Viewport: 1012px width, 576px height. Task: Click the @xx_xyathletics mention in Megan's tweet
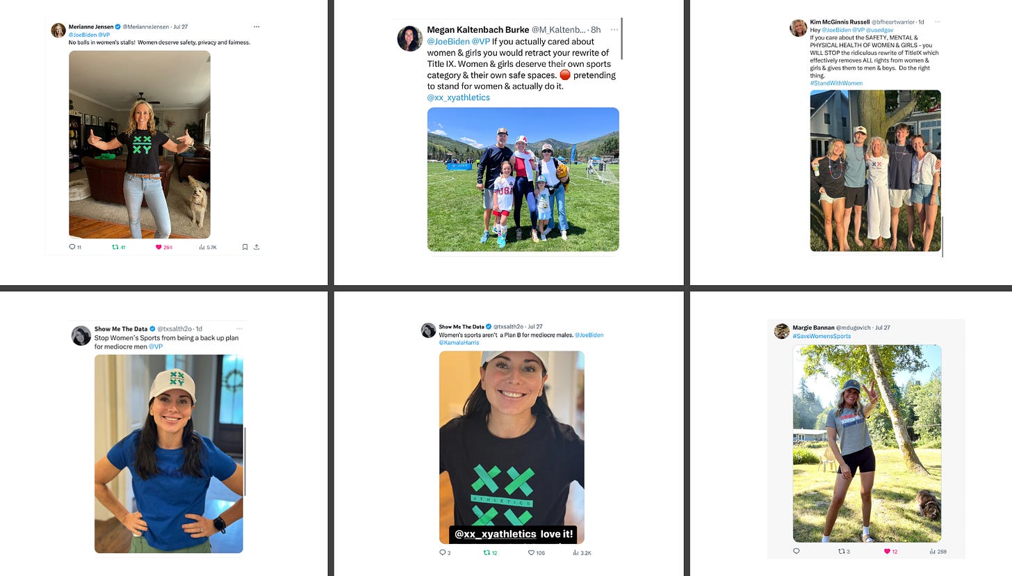tap(459, 97)
